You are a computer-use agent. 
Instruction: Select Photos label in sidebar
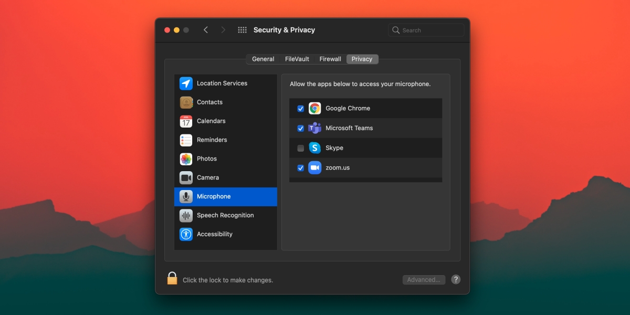click(207, 159)
